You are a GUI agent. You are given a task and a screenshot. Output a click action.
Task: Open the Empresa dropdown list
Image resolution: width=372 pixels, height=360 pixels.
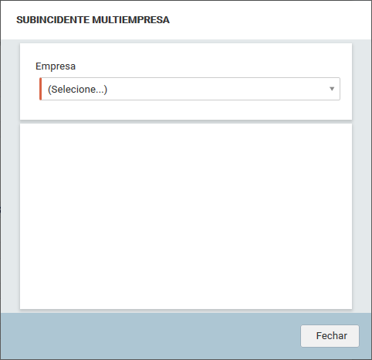[x=190, y=89]
